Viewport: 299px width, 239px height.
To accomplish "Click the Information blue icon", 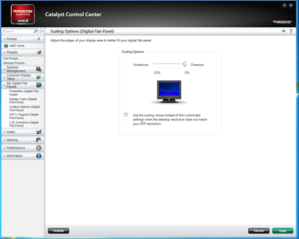I will click(x=39, y=156).
